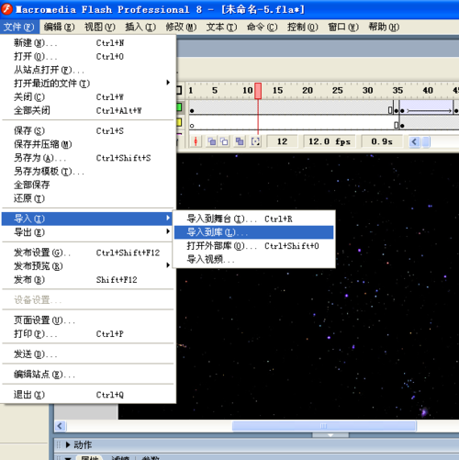Choose 编辑站点 (Edit Sites)
The width and height of the screenshot is (459, 460).
(x=88, y=375)
